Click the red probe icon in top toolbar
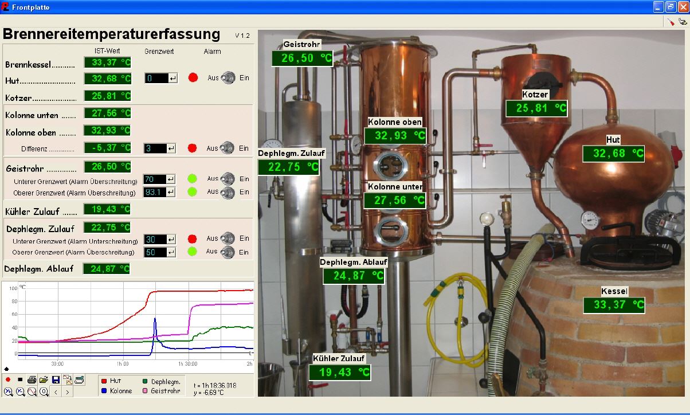 (x=671, y=22)
